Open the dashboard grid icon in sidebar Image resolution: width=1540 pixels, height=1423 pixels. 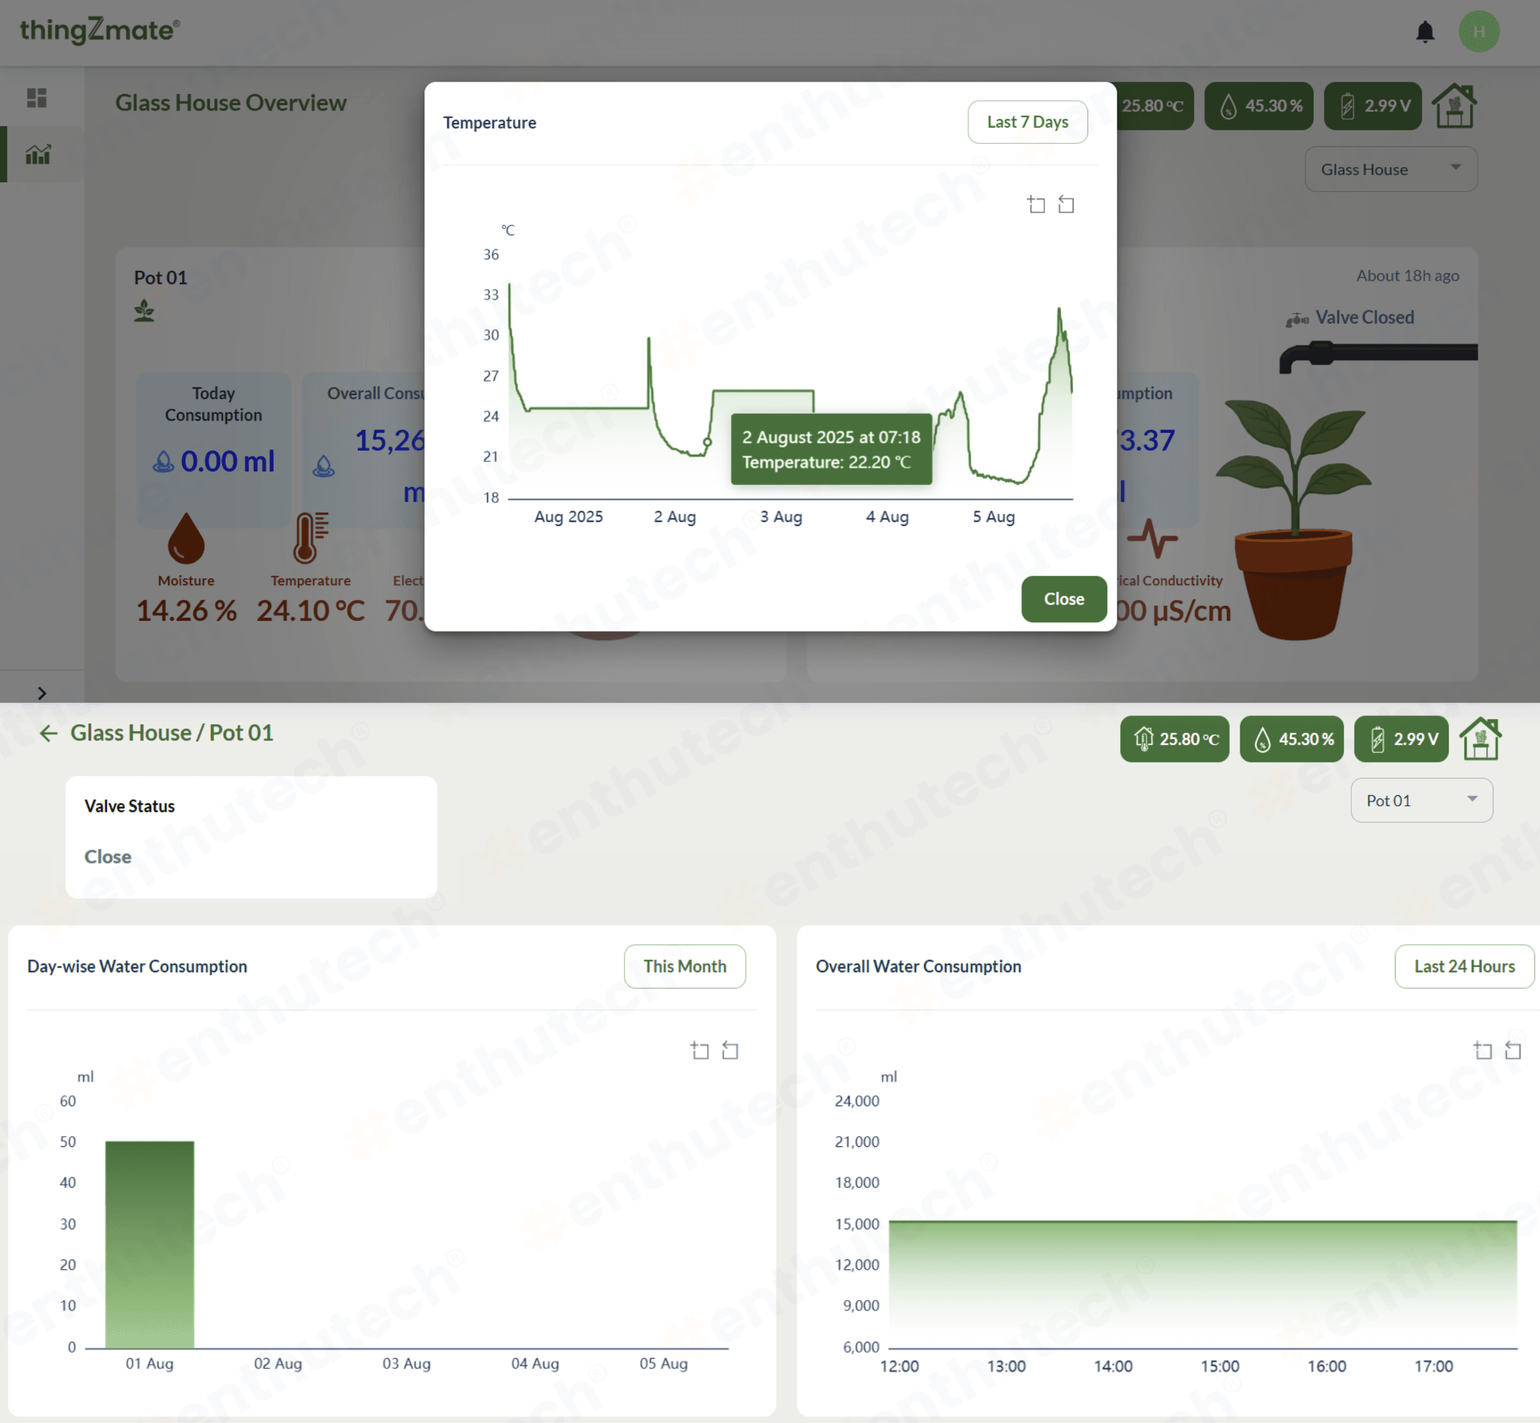[37, 98]
